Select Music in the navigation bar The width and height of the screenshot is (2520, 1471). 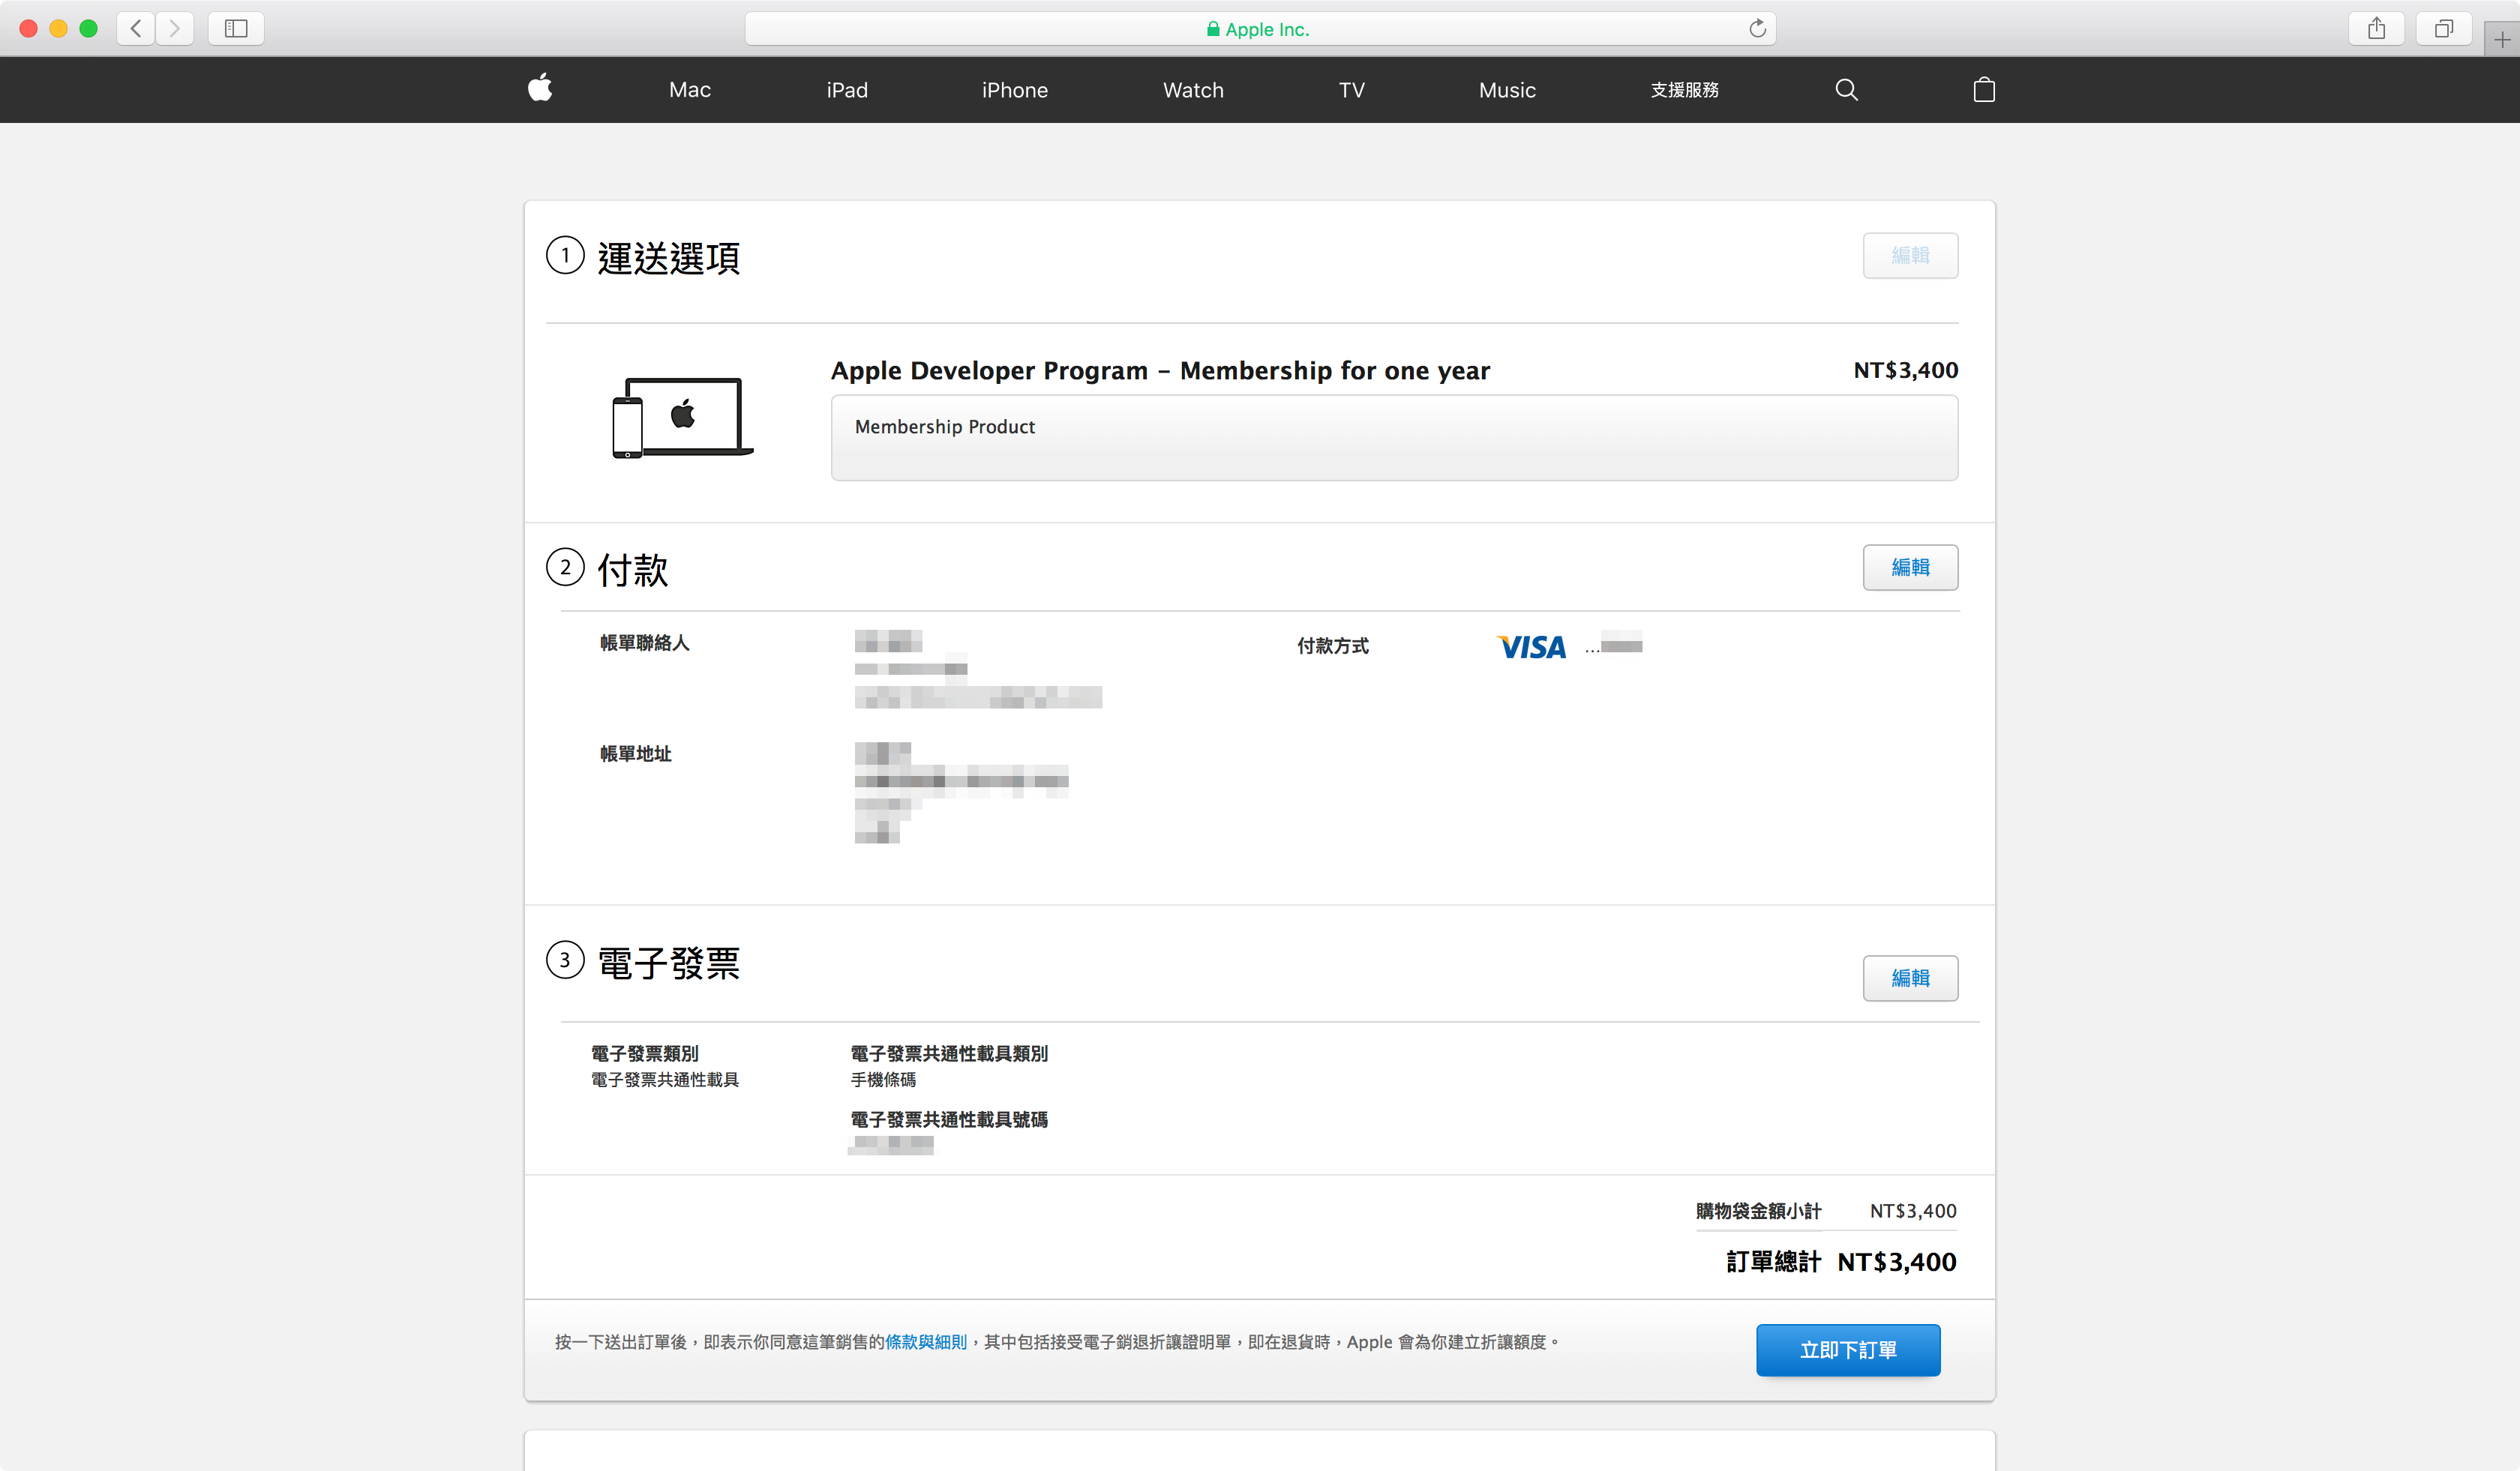coord(1506,90)
